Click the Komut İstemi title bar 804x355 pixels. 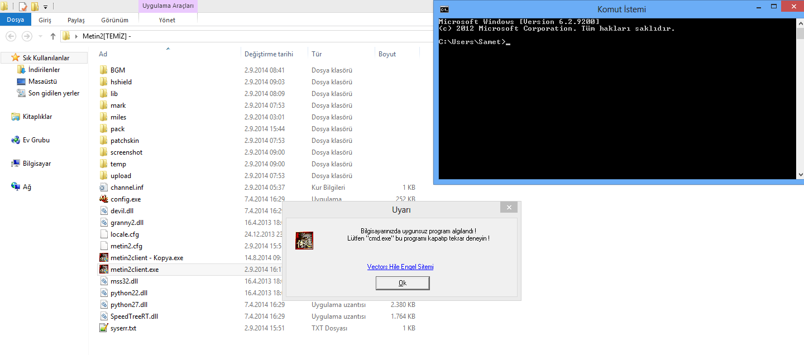(x=621, y=9)
